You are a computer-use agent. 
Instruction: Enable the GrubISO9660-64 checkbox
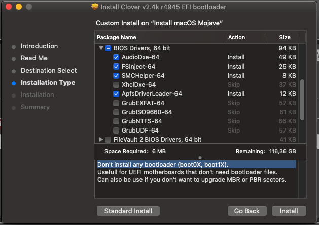(x=116, y=112)
